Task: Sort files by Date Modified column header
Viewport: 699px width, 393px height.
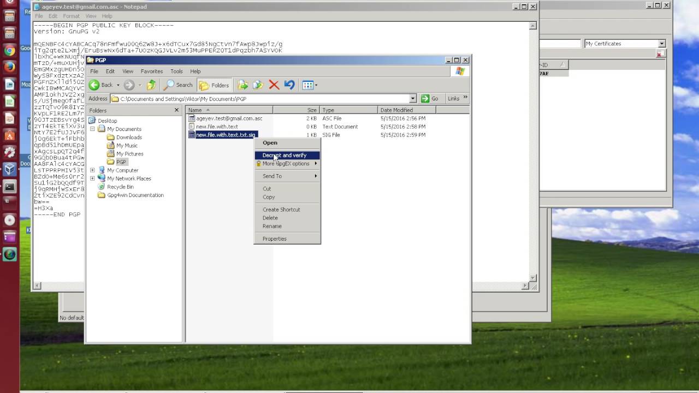Action: click(407, 110)
